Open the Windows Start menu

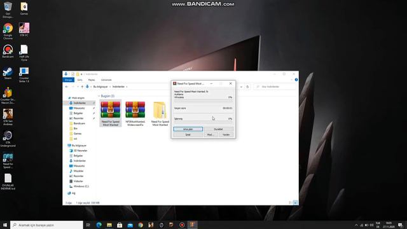pos(5,225)
